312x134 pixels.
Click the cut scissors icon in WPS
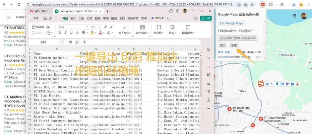(48, 27)
